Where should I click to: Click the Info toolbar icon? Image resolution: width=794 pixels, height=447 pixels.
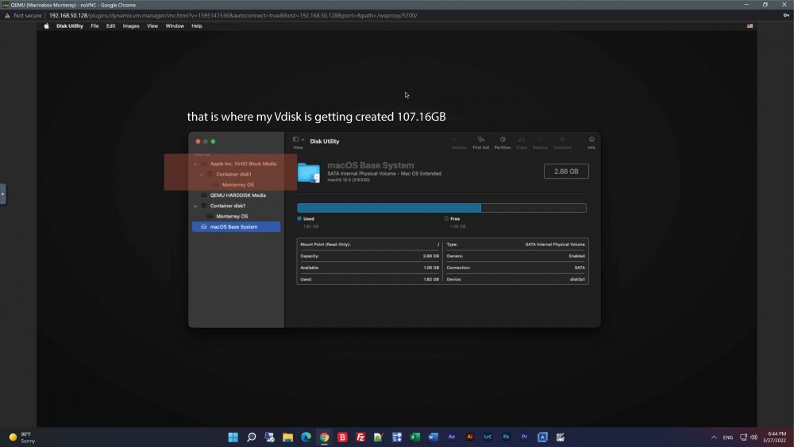(592, 142)
